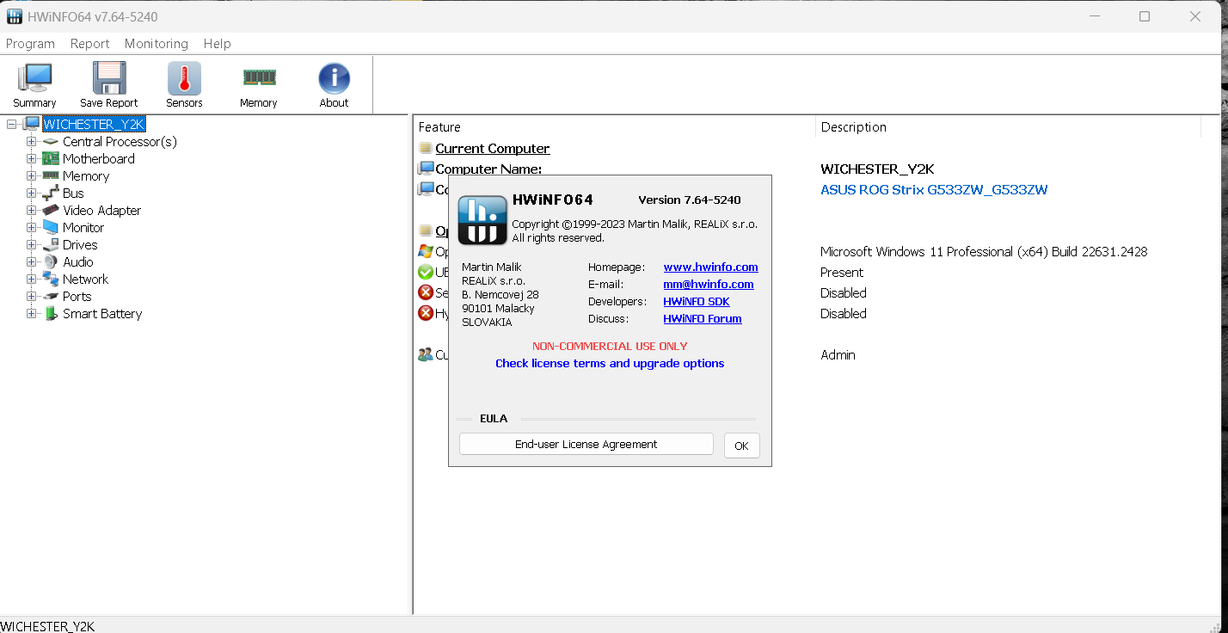Viewport: 1228px width, 633px height.
Task: Click WICHESTER_Y2K in Description column
Action: point(877,169)
